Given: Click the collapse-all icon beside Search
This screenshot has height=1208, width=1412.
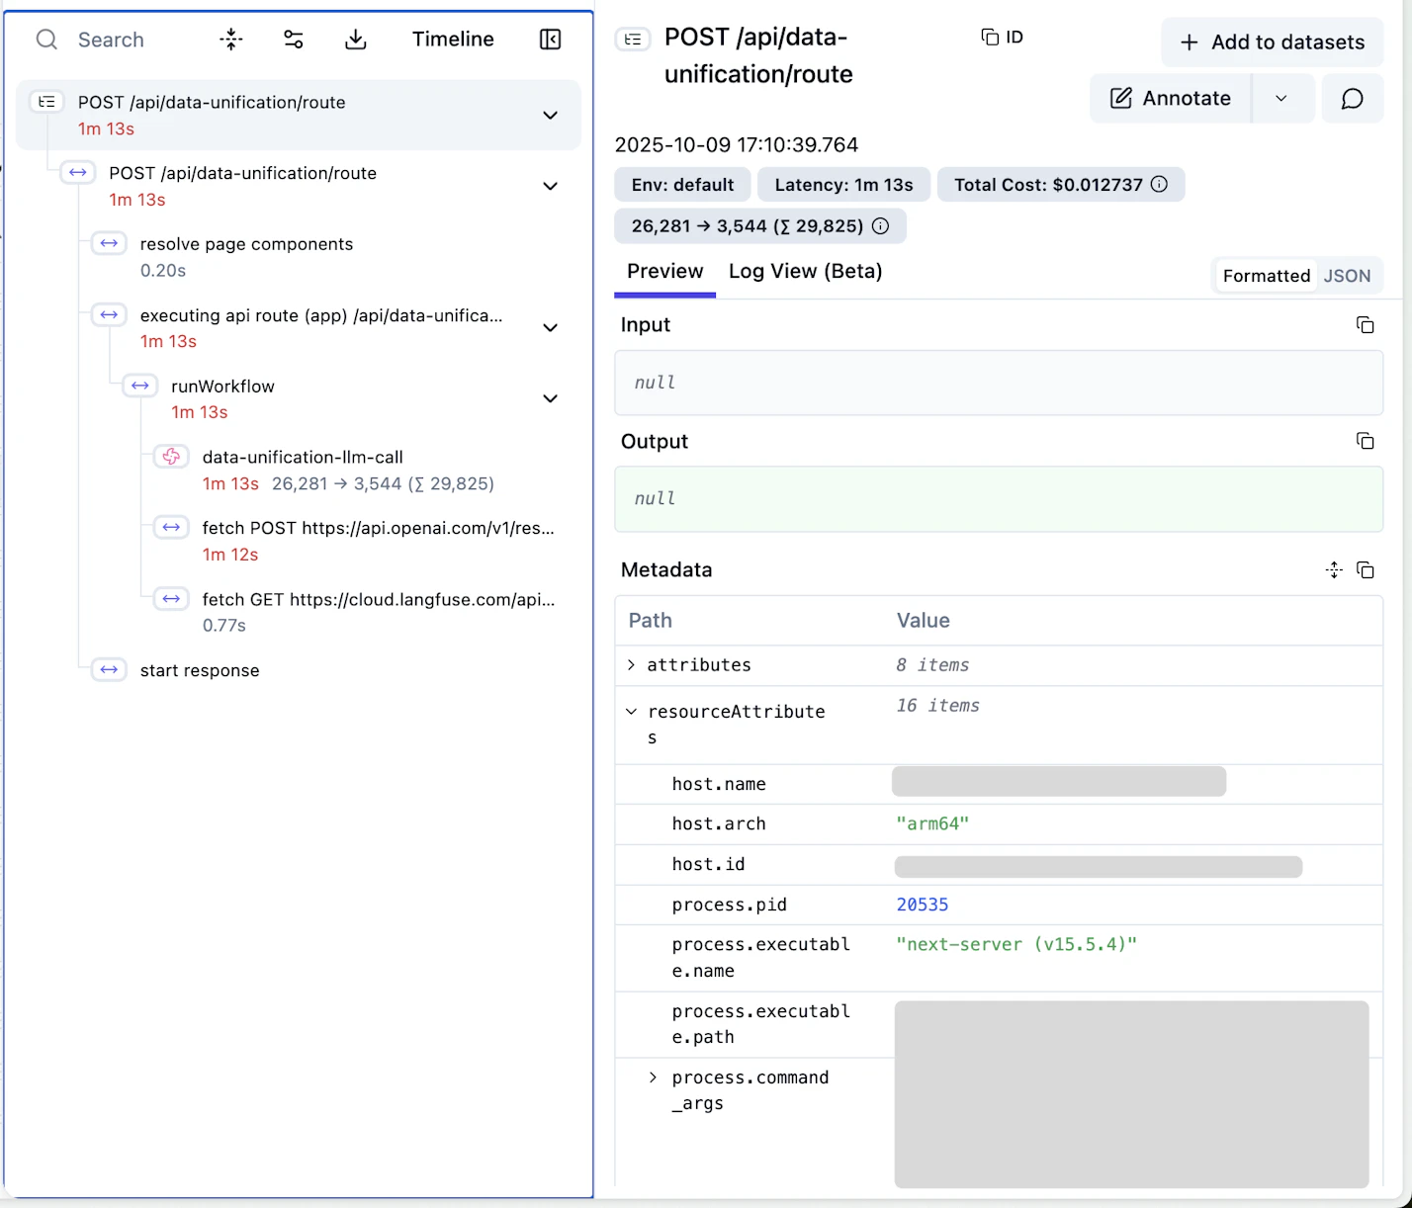Looking at the screenshot, I should coord(230,40).
